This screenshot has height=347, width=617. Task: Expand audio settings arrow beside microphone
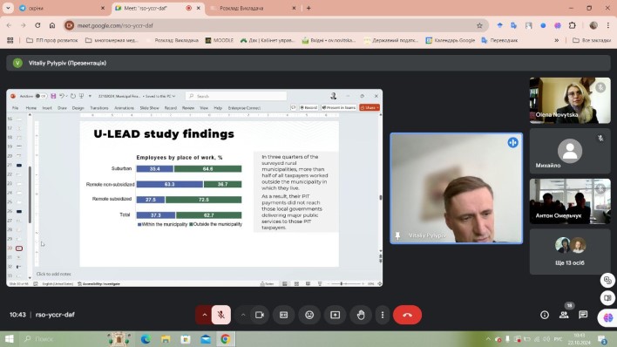pos(204,315)
